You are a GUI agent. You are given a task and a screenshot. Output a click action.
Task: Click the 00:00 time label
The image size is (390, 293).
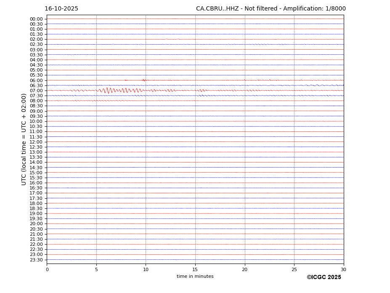point(36,19)
